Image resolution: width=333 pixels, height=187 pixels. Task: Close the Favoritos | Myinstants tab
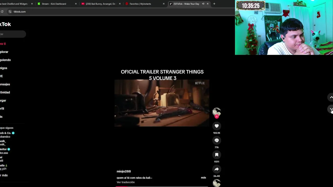tap(164, 4)
